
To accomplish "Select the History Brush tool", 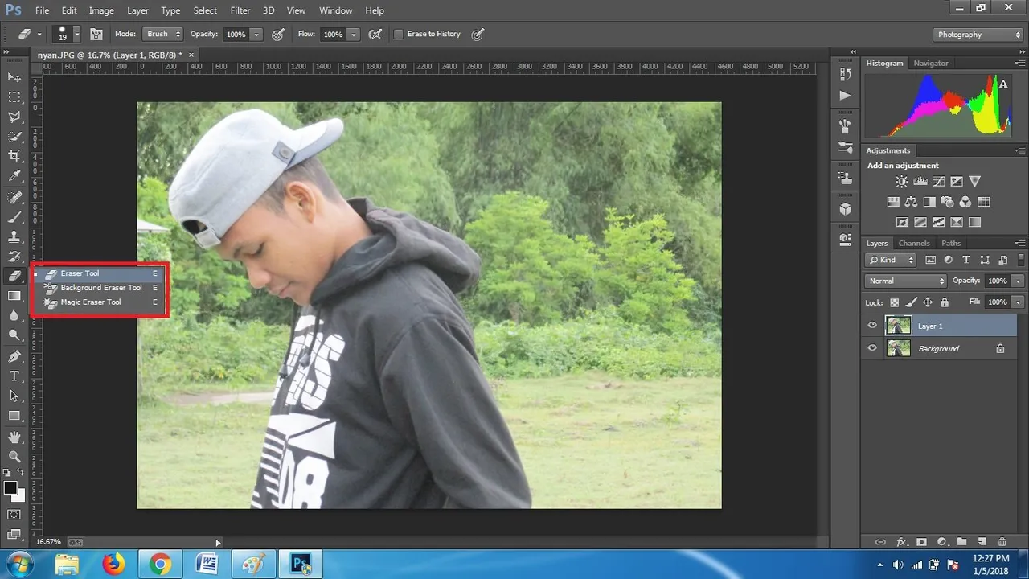I will tap(14, 257).
